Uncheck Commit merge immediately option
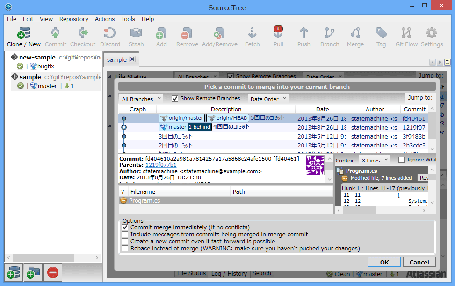455x286 pixels. click(125, 227)
